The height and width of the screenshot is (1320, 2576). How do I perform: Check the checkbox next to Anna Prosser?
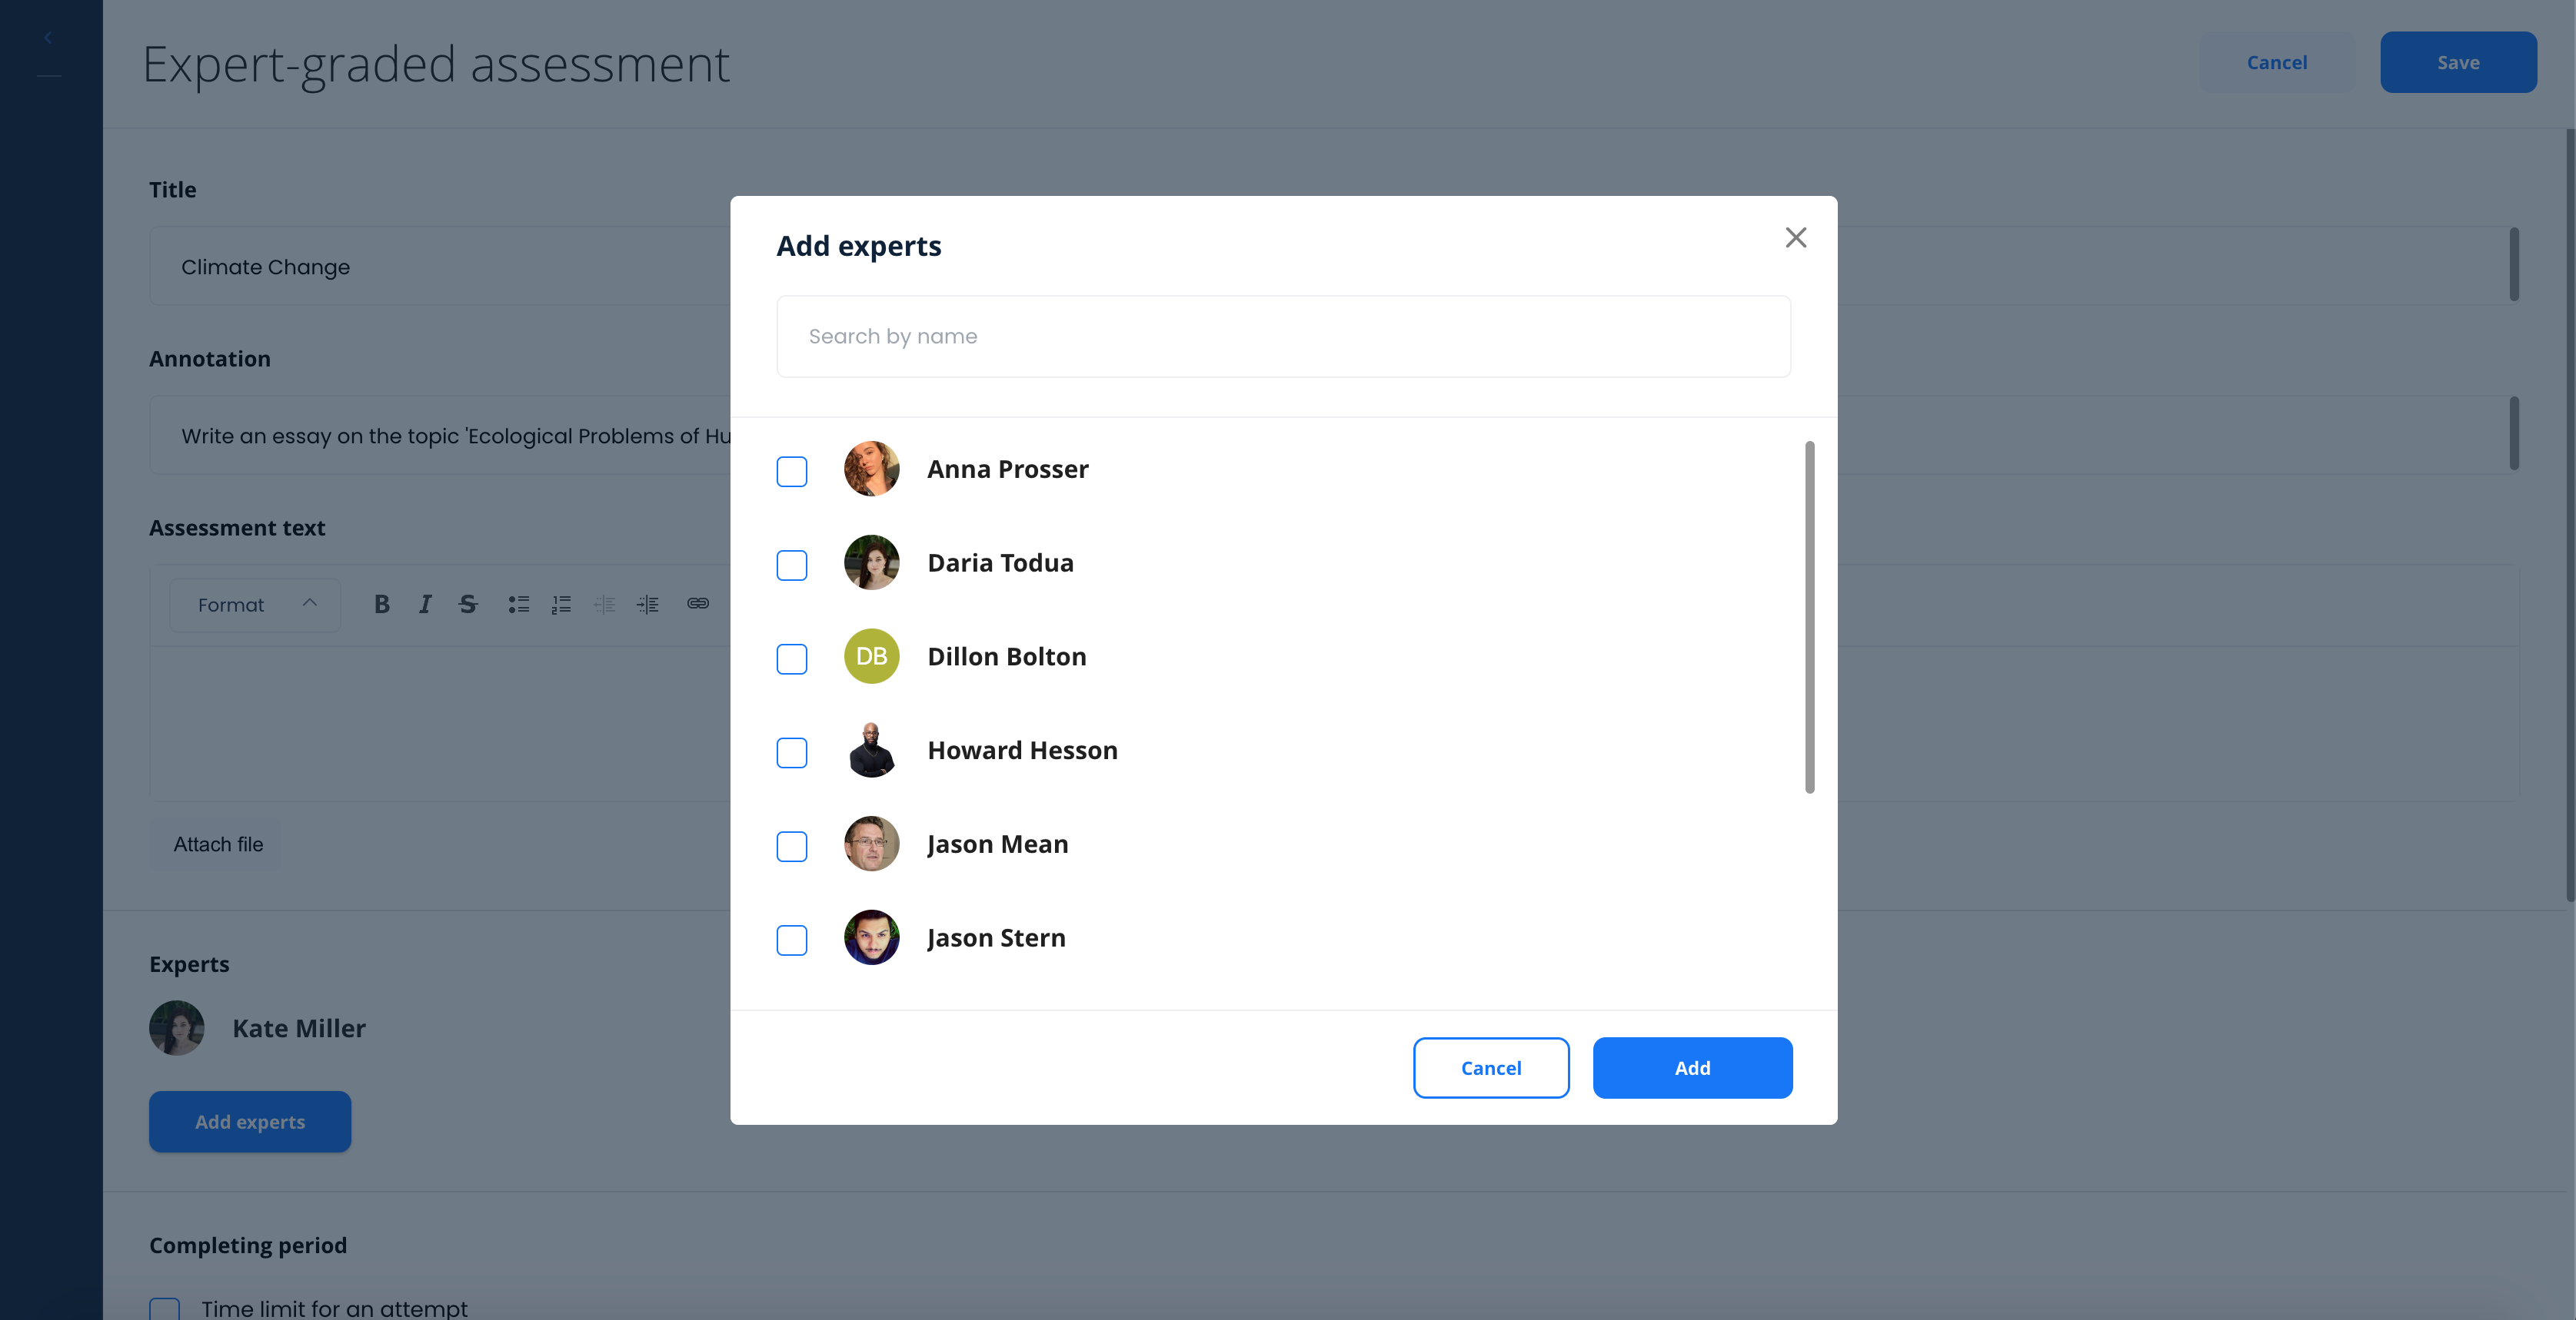tap(791, 471)
